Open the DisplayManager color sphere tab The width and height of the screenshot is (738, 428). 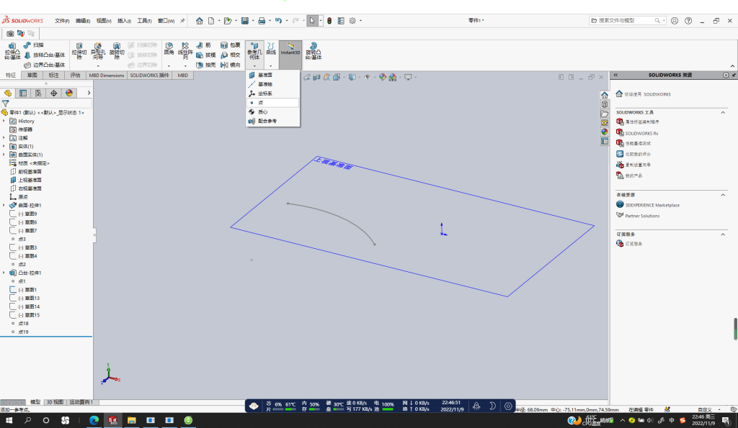pos(69,93)
